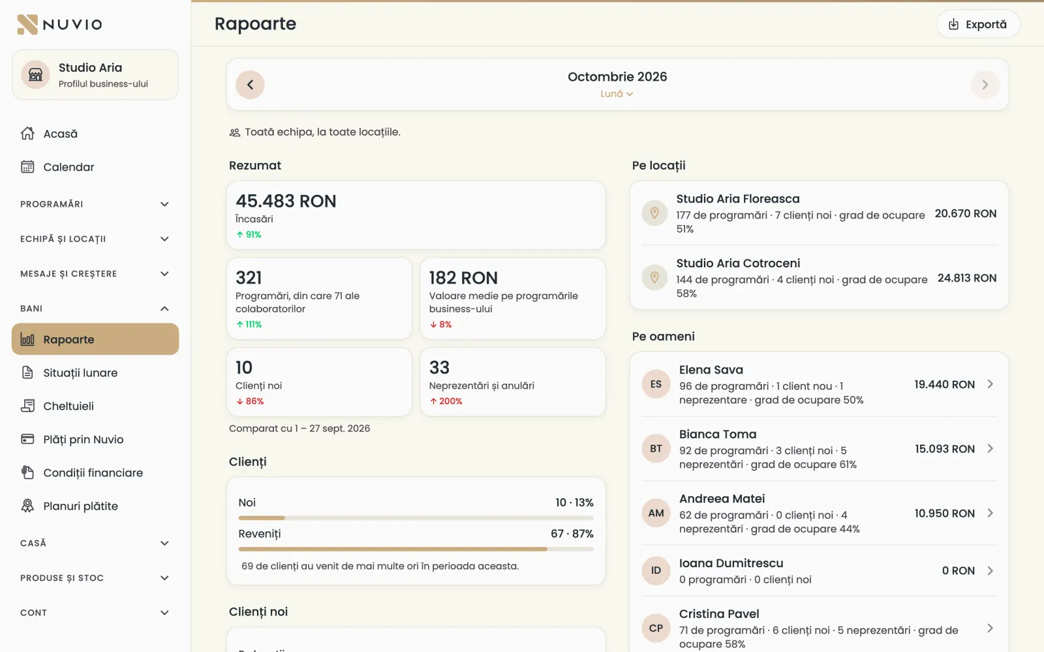The height and width of the screenshot is (652, 1044).
Task: Click the 45.483 RON Încasări card
Action: tap(416, 215)
